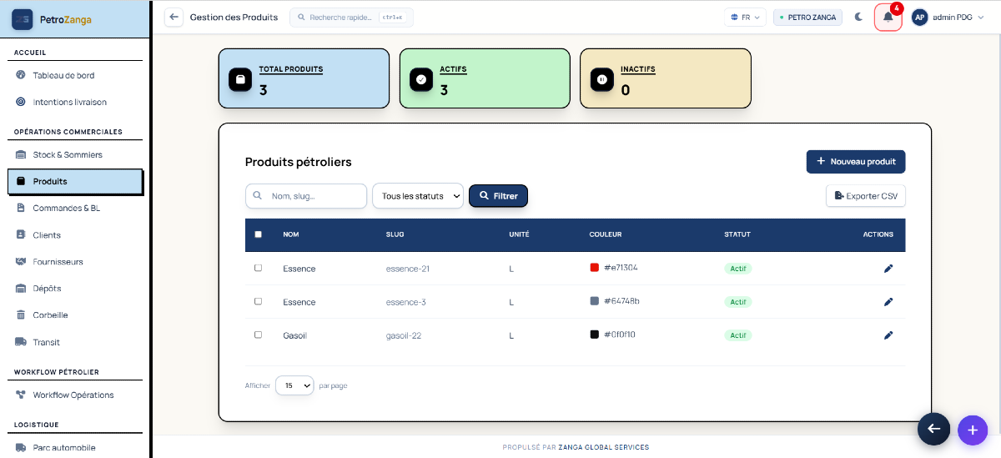Open the notifications bell
The width and height of the screenshot is (1001, 458).
[x=888, y=18]
